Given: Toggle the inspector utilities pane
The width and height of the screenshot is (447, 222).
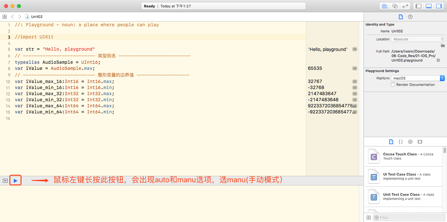Looking at the screenshot, I should (439, 6).
